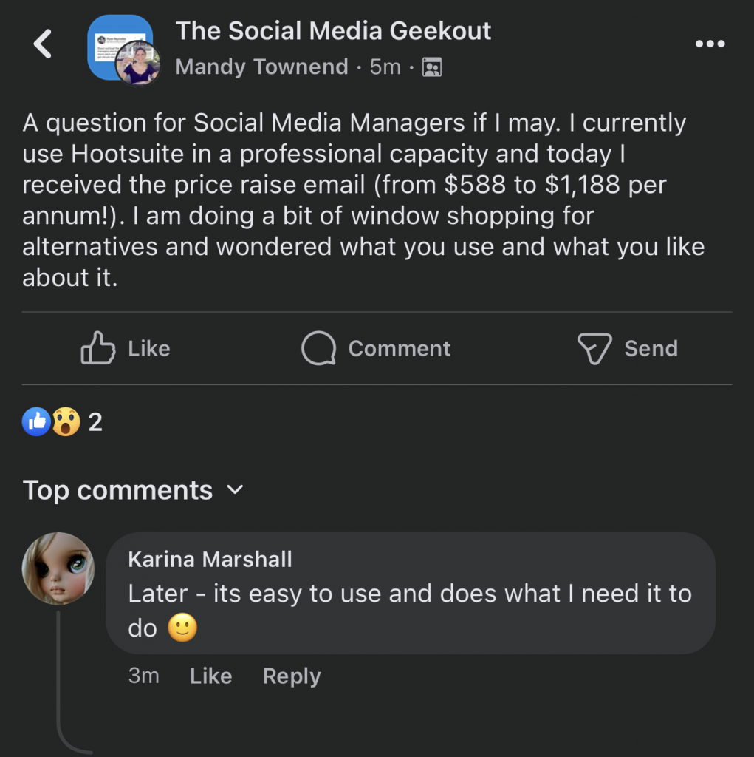Viewport: 754px width, 757px height.
Task: Tap the group members privacy icon
Action: pos(431,68)
